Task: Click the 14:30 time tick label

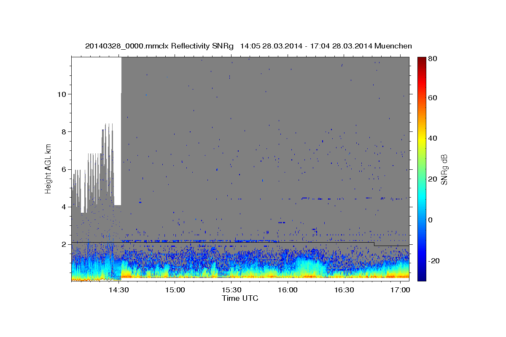Action: (x=118, y=290)
